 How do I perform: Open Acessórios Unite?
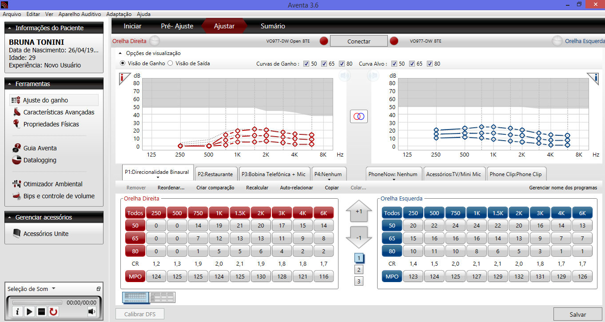coord(40,234)
